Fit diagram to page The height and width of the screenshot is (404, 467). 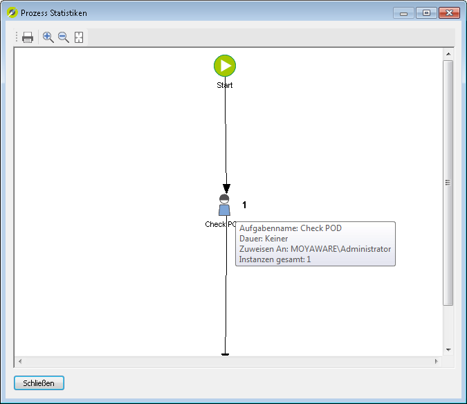79,37
